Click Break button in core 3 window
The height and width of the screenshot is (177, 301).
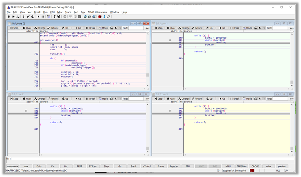pyautogui.click(x=235, y=99)
